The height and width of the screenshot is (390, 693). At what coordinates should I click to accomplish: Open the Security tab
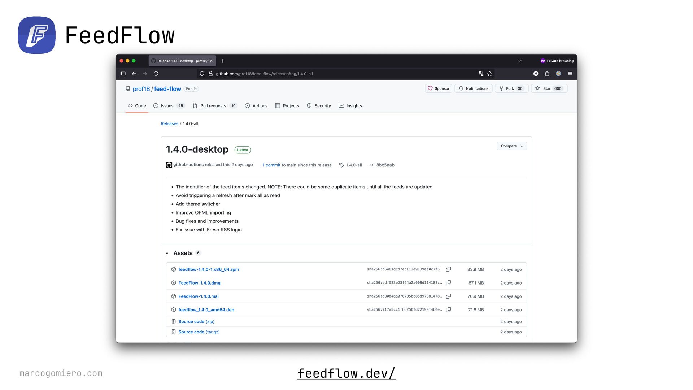[x=319, y=106]
